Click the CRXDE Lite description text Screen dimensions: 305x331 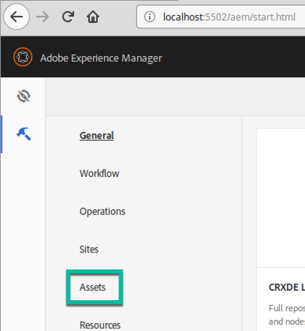(287, 314)
